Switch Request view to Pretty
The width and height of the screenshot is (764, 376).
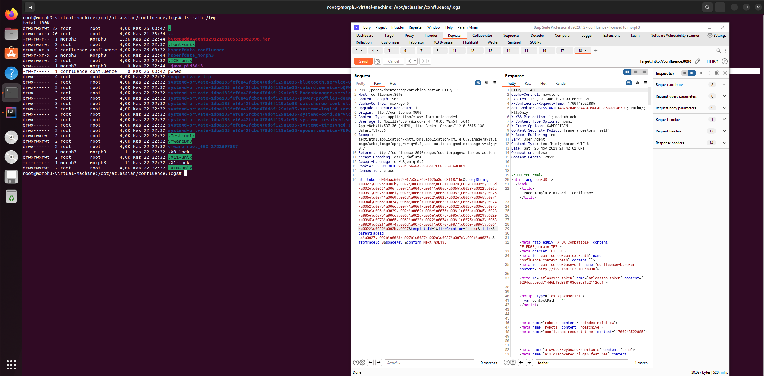[360, 83]
